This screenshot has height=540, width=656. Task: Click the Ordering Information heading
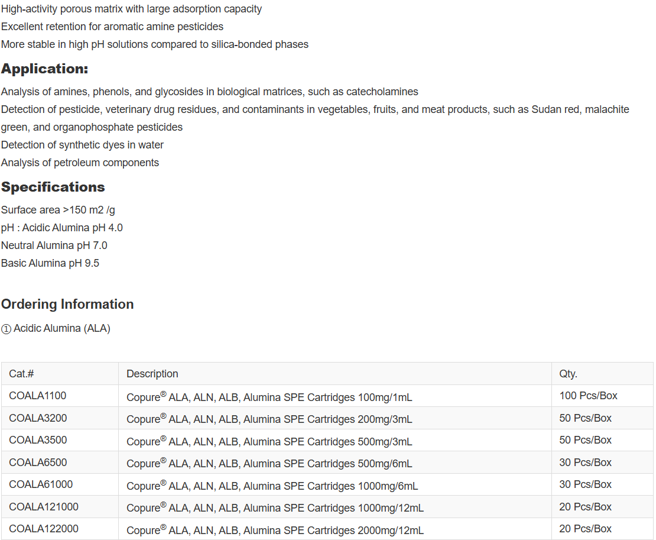[x=67, y=304]
